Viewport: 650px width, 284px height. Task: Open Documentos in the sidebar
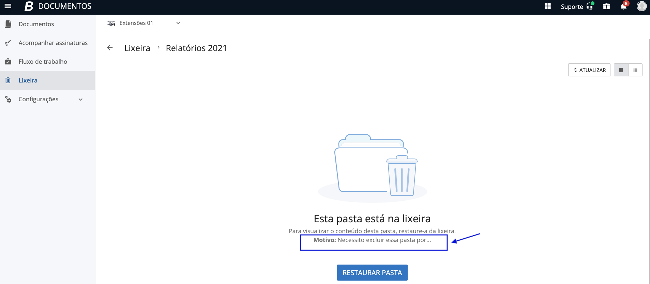pos(36,24)
